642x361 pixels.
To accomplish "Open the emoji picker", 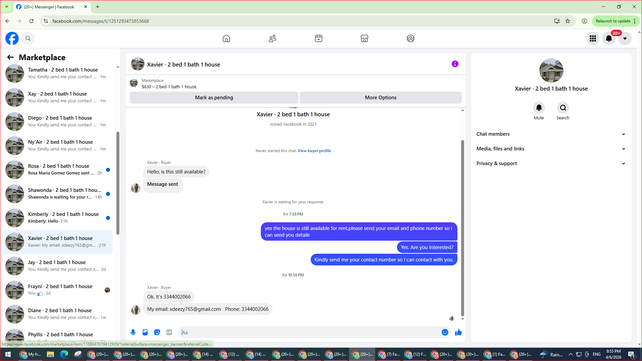I will pyautogui.click(x=445, y=332).
